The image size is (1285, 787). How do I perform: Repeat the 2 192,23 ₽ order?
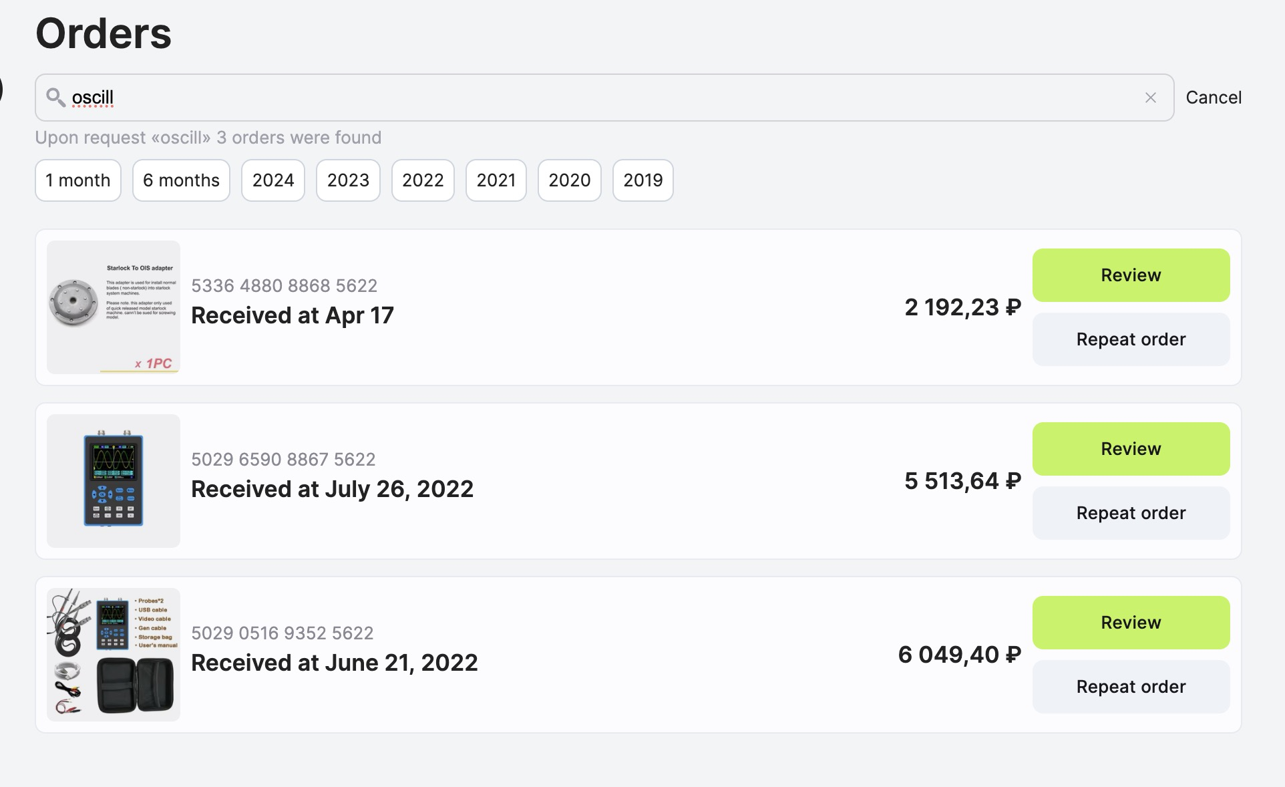pos(1131,339)
